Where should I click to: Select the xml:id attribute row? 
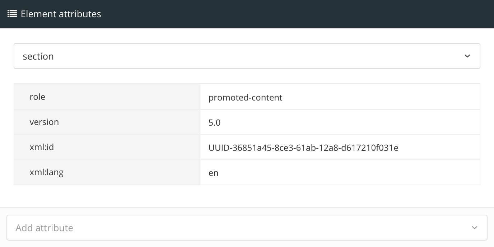(x=107, y=147)
